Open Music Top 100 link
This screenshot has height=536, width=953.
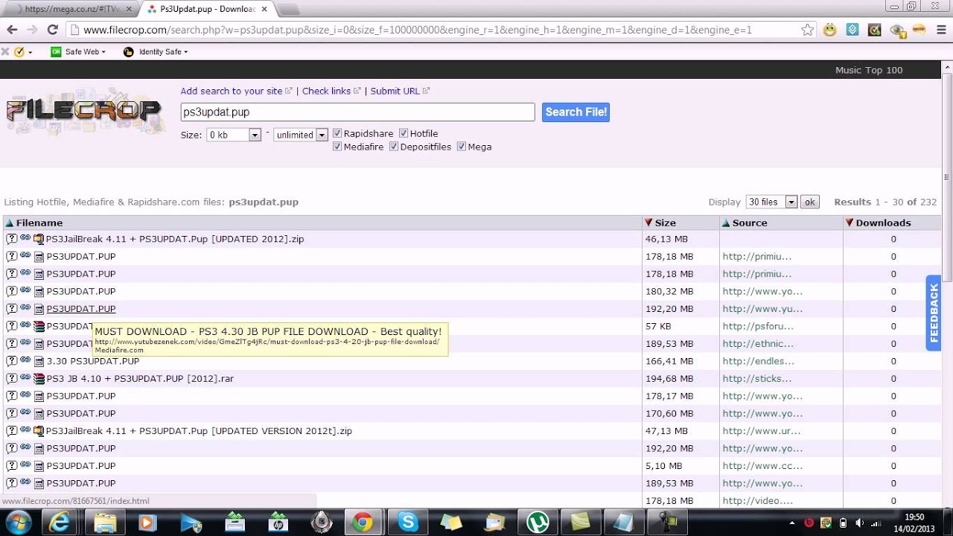(868, 70)
